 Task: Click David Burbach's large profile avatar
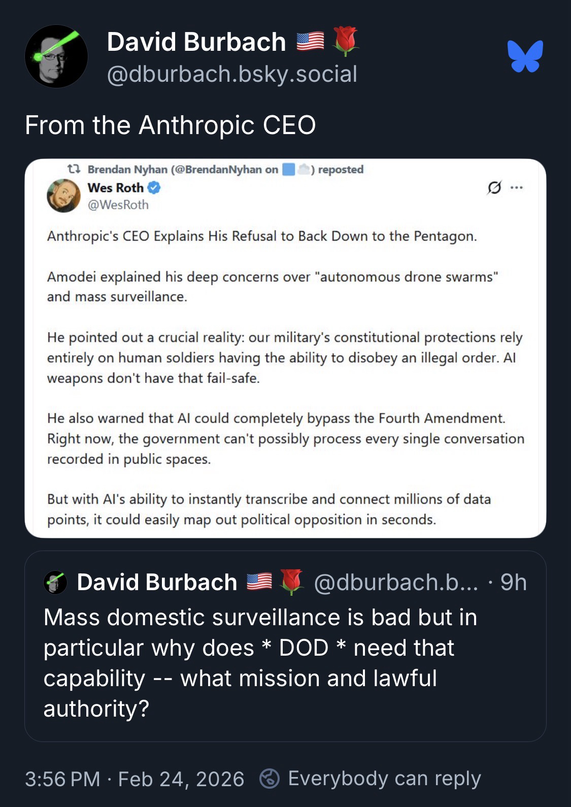pyautogui.click(x=56, y=56)
